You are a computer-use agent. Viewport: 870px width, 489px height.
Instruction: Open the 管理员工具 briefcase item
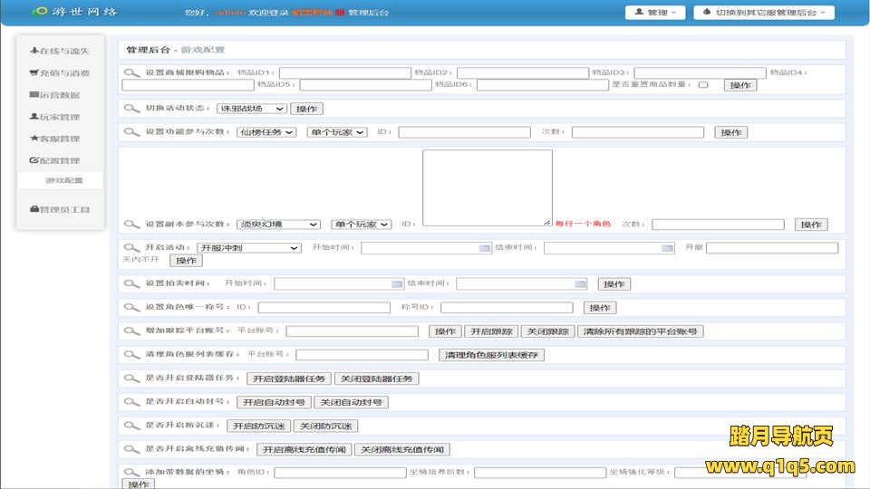pyautogui.click(x=60, y=209)
